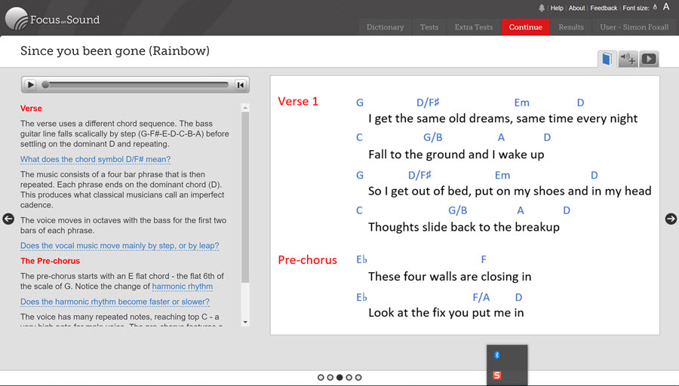This screenshot has width=679, height=386.
Task: Increase font size with large A
Action: [666, 7]
